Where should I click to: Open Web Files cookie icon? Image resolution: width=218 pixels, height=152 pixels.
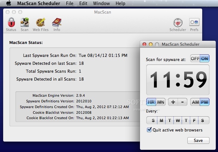point(40,22)
